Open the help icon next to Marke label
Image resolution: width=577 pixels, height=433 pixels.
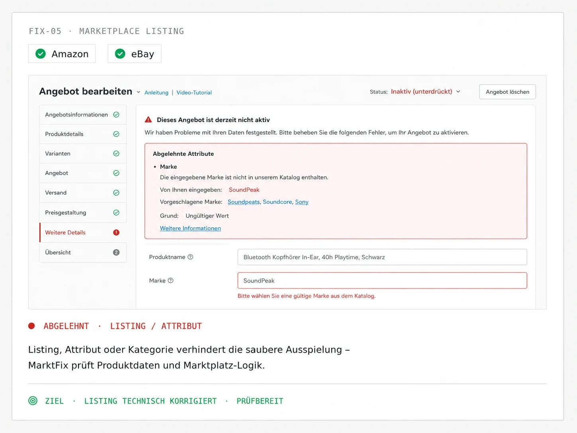tap(171, 280)
